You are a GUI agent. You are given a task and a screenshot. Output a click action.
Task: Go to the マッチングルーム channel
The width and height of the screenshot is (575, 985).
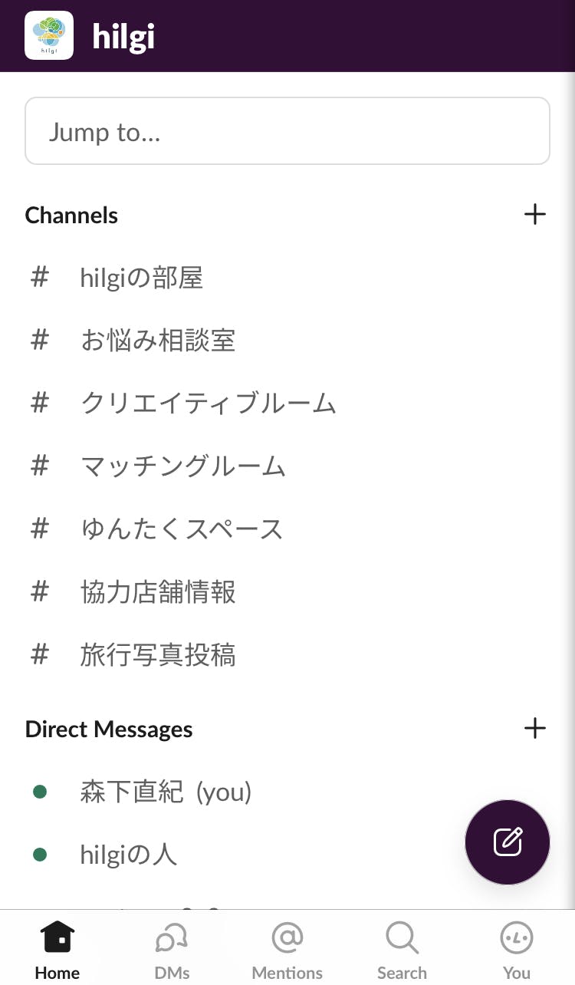pyautogui.click(x=182, y=466)
